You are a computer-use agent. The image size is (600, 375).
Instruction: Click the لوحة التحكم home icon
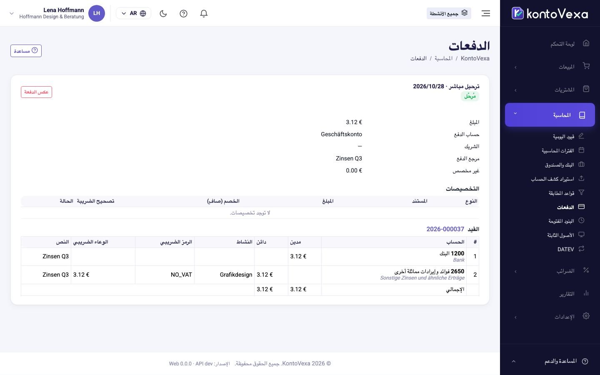(x=586, y=43)
